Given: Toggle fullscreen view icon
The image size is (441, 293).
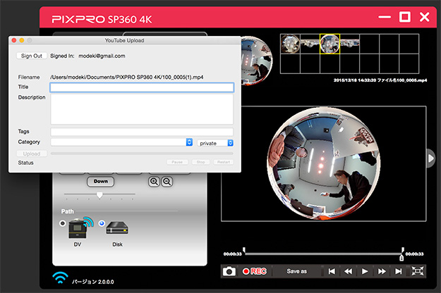Looking at the screenshot, I should click(418, 271).
